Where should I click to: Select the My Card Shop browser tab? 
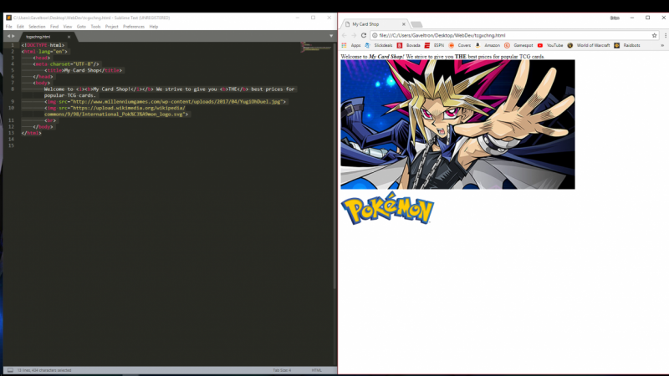click(374, 24)
